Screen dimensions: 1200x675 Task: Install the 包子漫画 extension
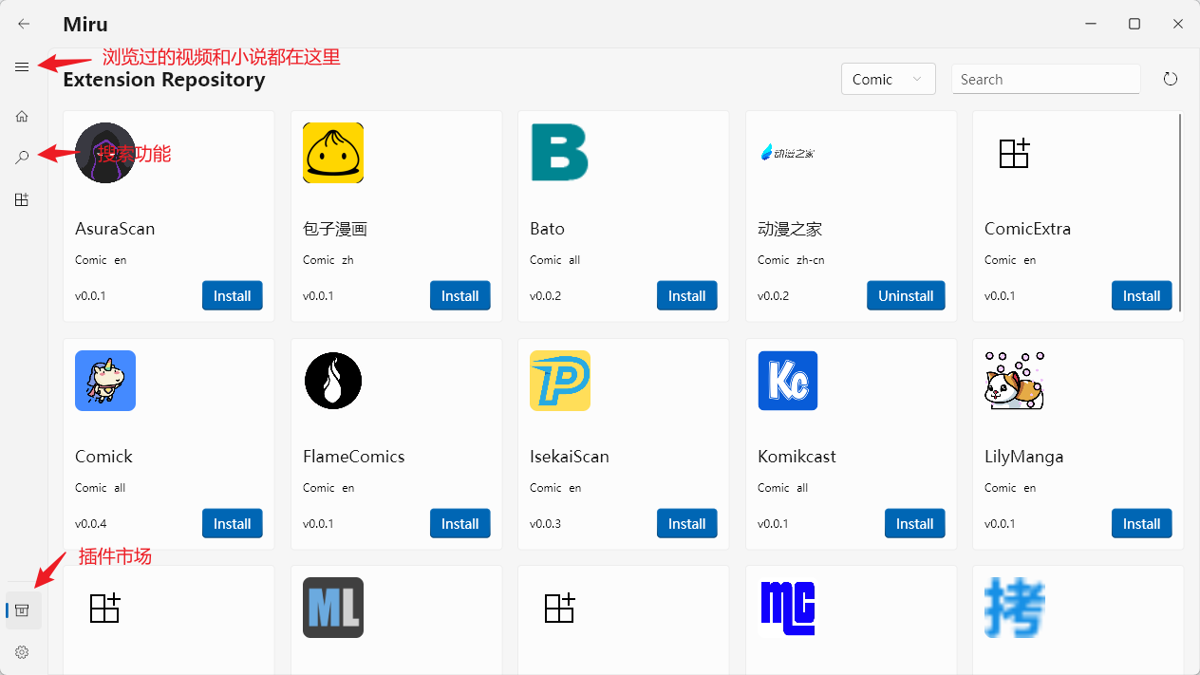pyautogui.click(x=459, y=295)
